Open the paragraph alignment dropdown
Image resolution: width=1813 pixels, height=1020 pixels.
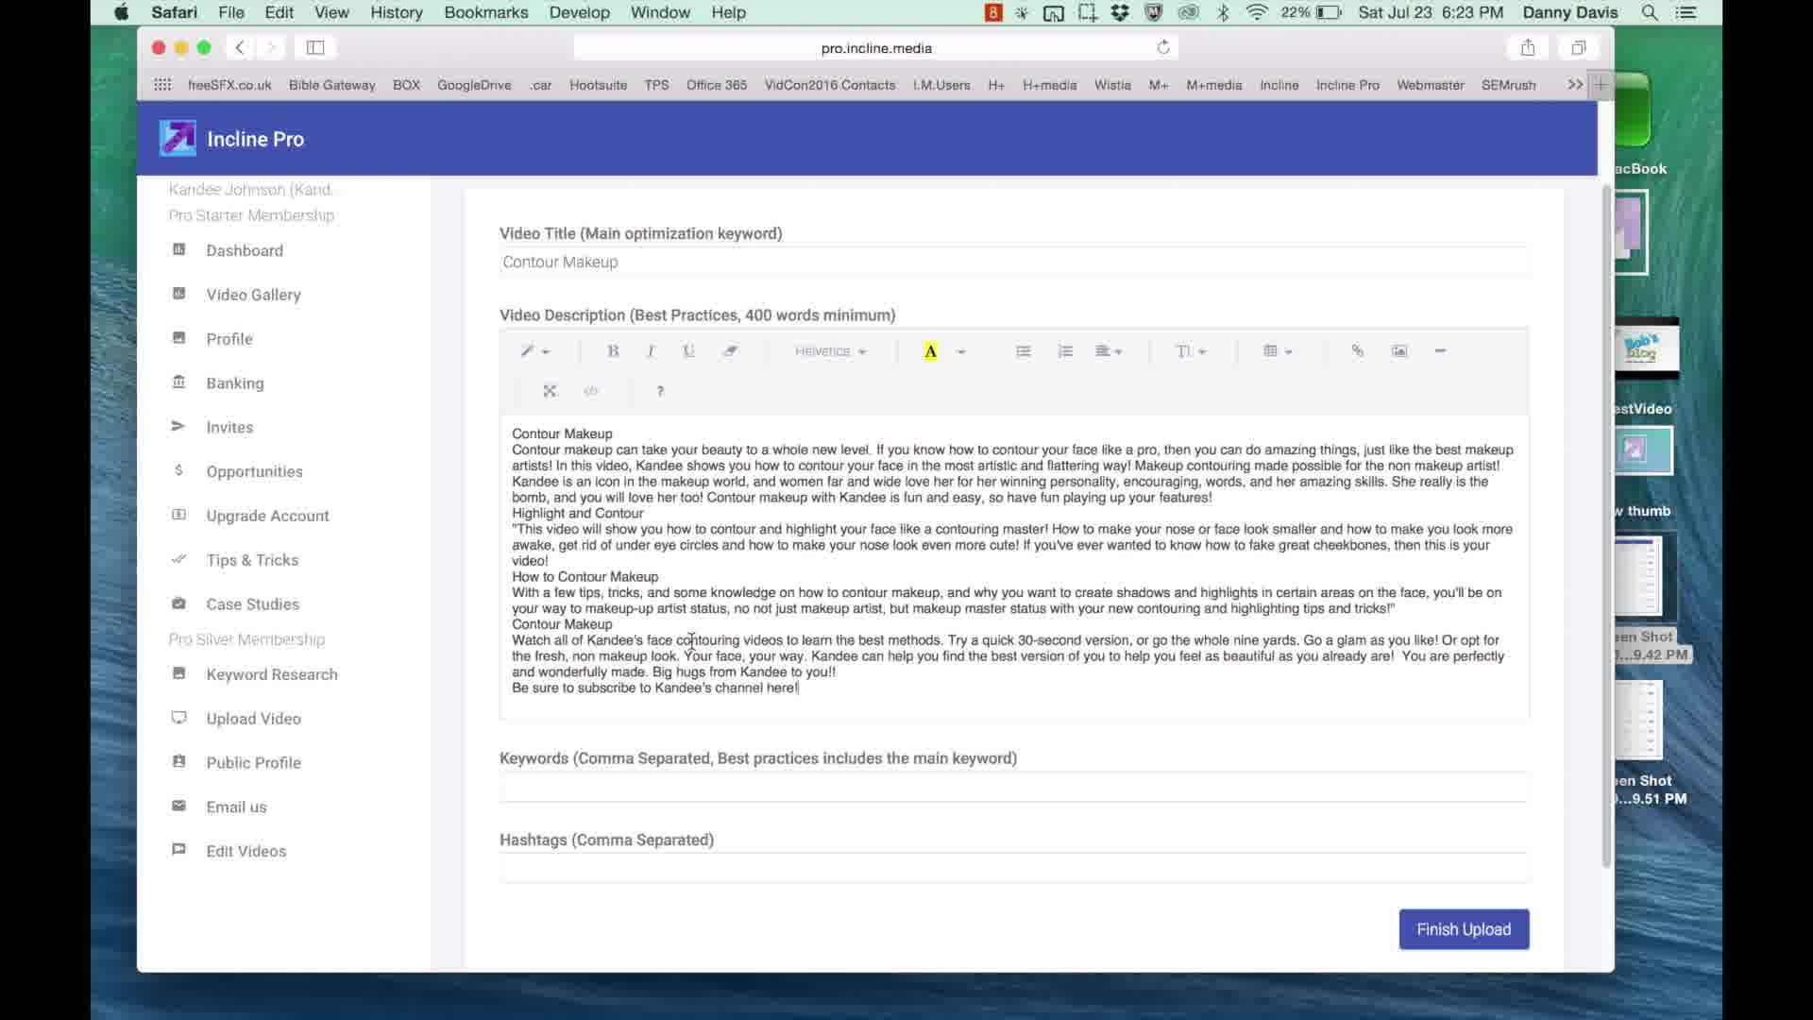1109,351
